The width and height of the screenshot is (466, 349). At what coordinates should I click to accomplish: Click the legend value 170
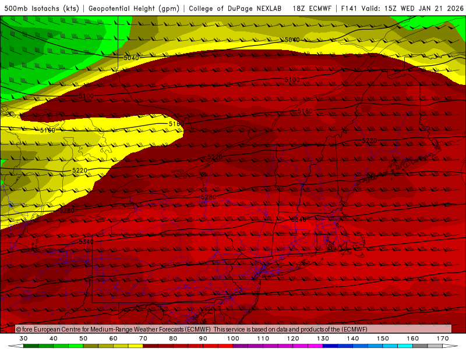point(443,339)
